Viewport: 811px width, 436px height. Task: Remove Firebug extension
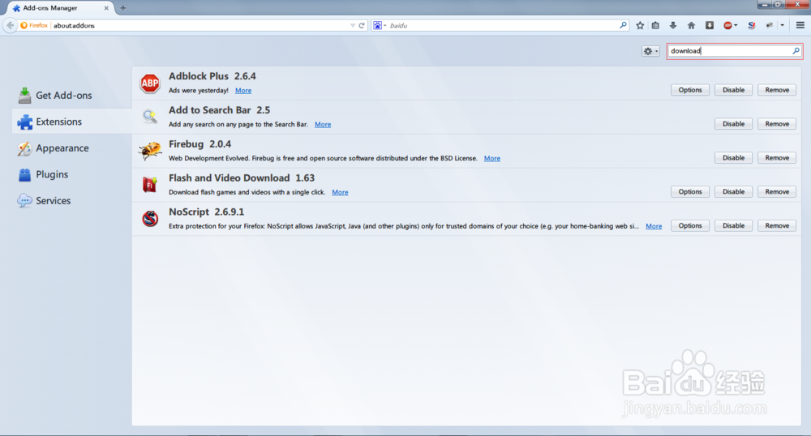[x=777, y=157]
